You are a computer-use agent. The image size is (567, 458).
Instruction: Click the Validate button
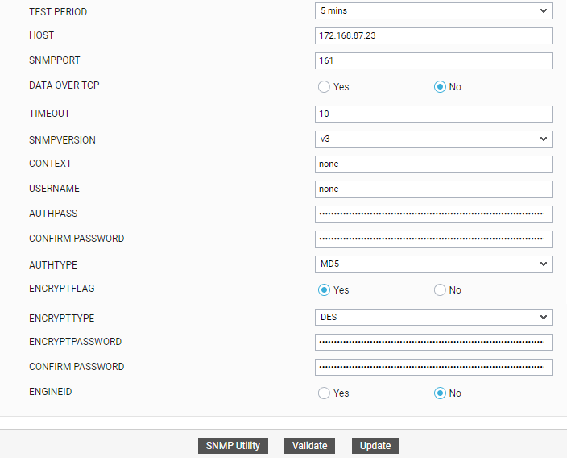310,446
